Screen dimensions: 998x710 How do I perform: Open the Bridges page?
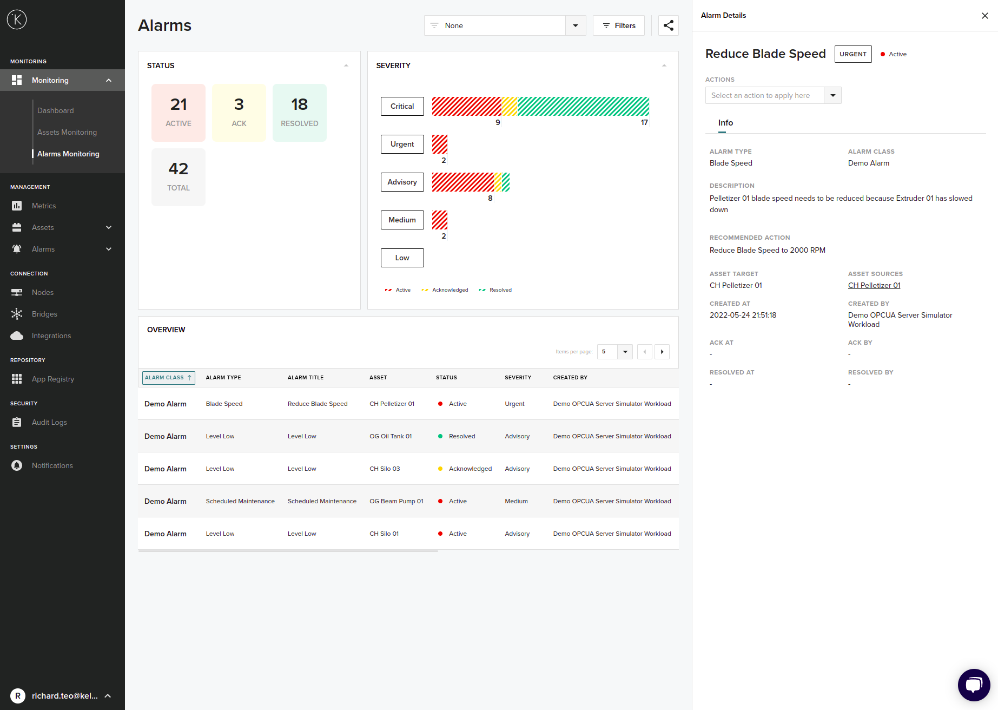pos(44,314)
